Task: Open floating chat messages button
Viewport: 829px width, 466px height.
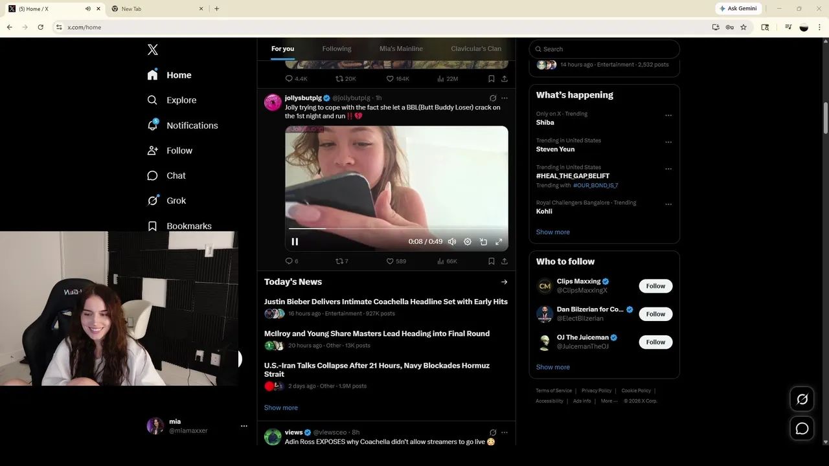Action: pyautogui.click(x=802, y=428)
